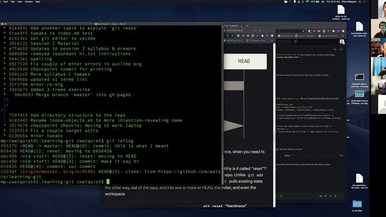Click the '7597415 Add directory structure' commit line
Image resolution: width=386 pixels, height=217 pixels.
click(67, 115)
